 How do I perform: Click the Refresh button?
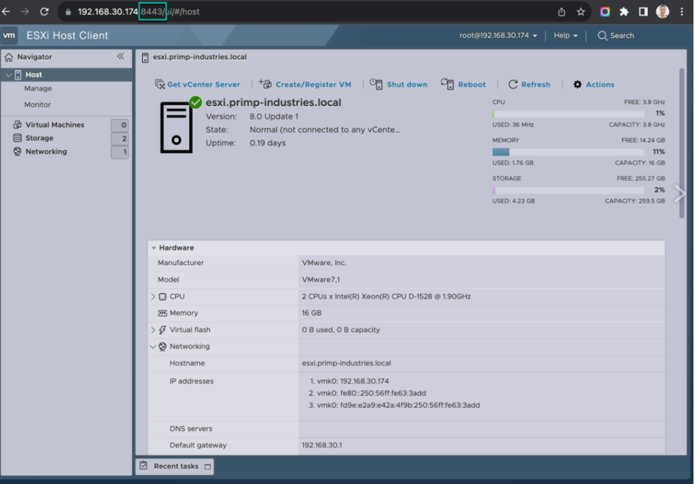(529, 84)
